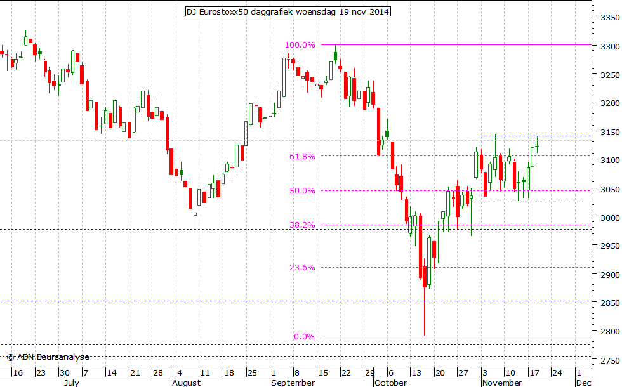Image resolution: width=622 pixels, height=387 pixels.
Task: Click the date tick labeled 4
Action: point(179,373)
